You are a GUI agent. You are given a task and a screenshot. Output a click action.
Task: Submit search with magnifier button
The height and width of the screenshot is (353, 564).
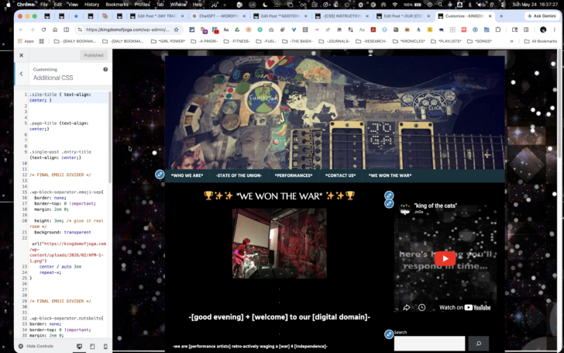click(479, 343)
